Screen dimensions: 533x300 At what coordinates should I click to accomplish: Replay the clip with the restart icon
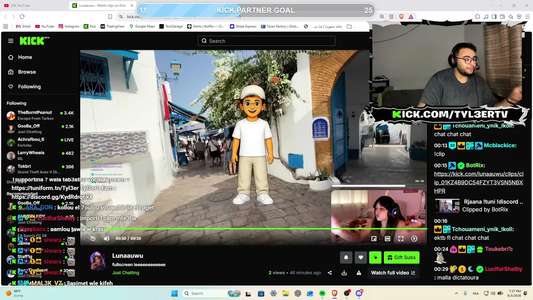click(93, 238)
